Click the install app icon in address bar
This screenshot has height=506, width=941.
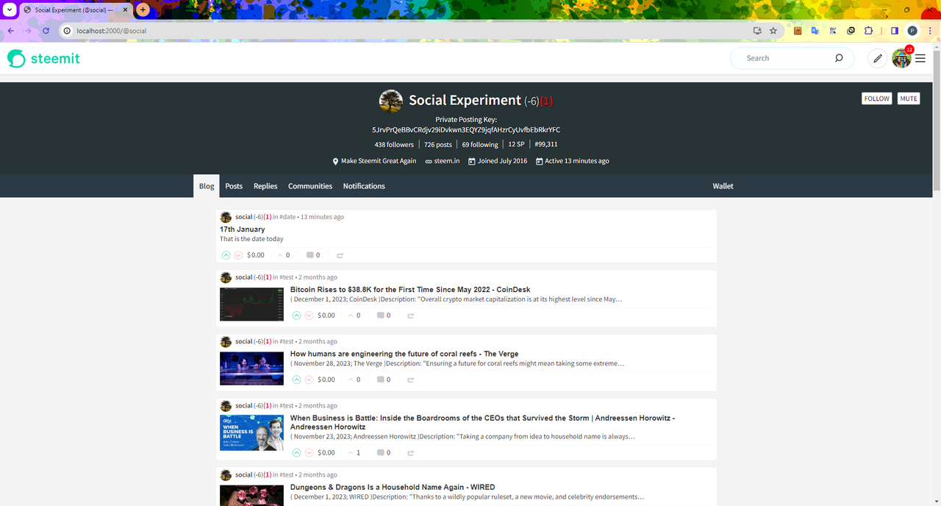pyautogui.click(x=757, y=31)
